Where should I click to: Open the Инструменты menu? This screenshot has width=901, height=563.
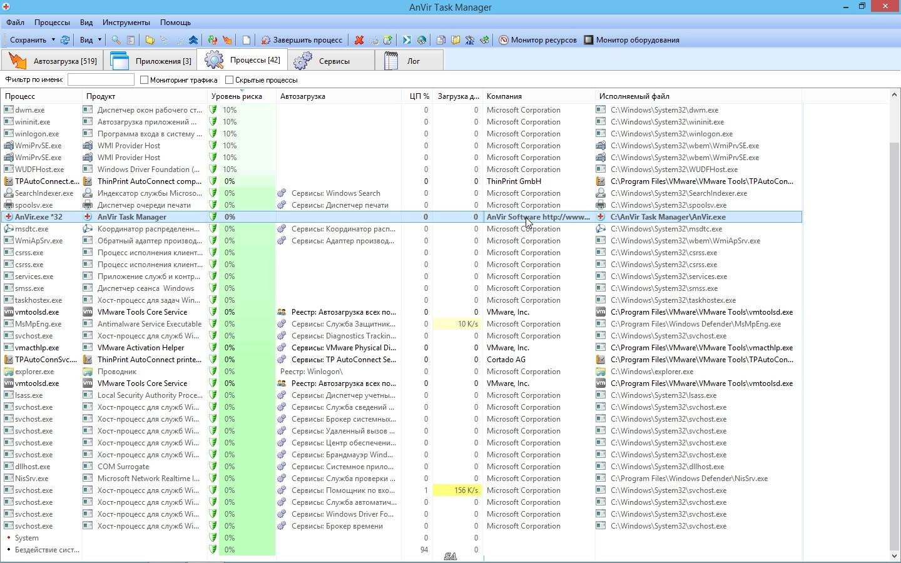[126, 22]
